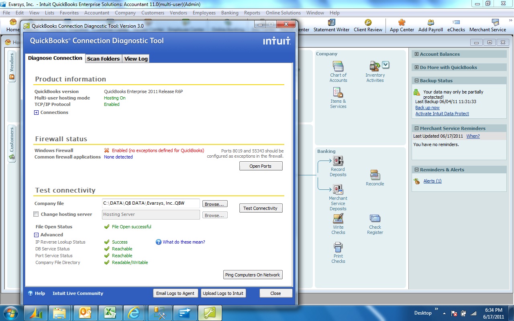
Task: Open the Vendors side tab
Action: tap(12, 67)
